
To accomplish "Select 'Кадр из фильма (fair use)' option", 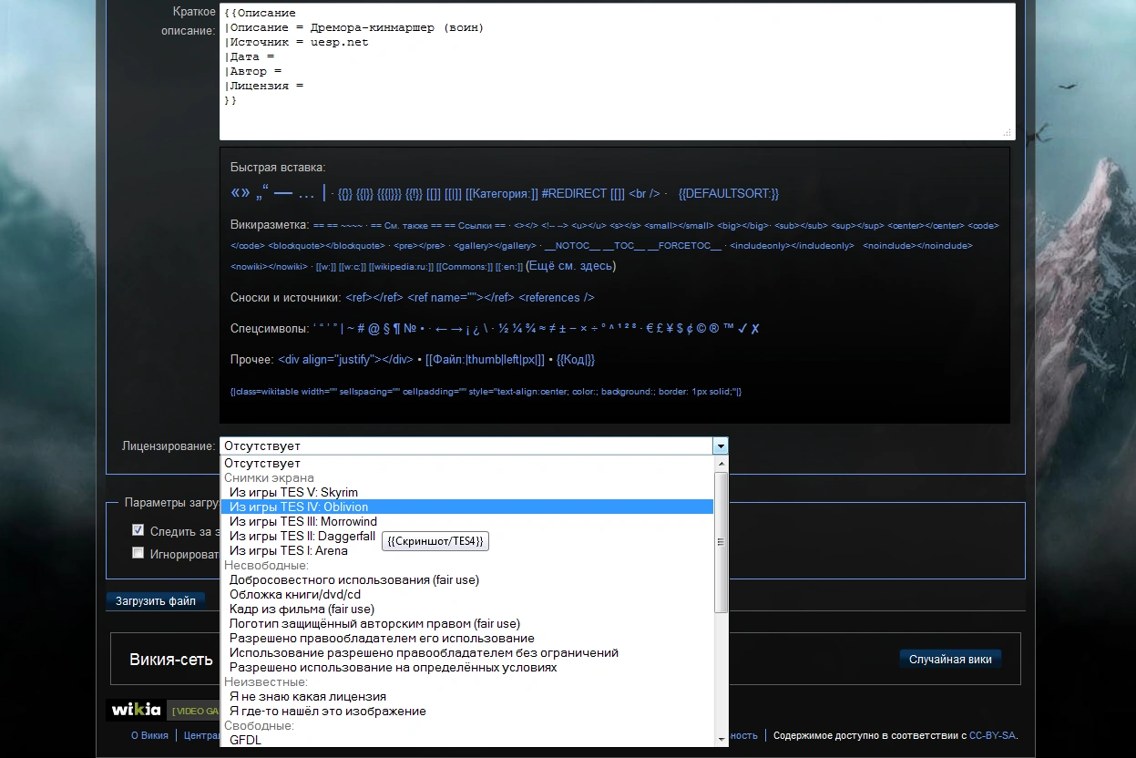I will click(x=468, y=609).
